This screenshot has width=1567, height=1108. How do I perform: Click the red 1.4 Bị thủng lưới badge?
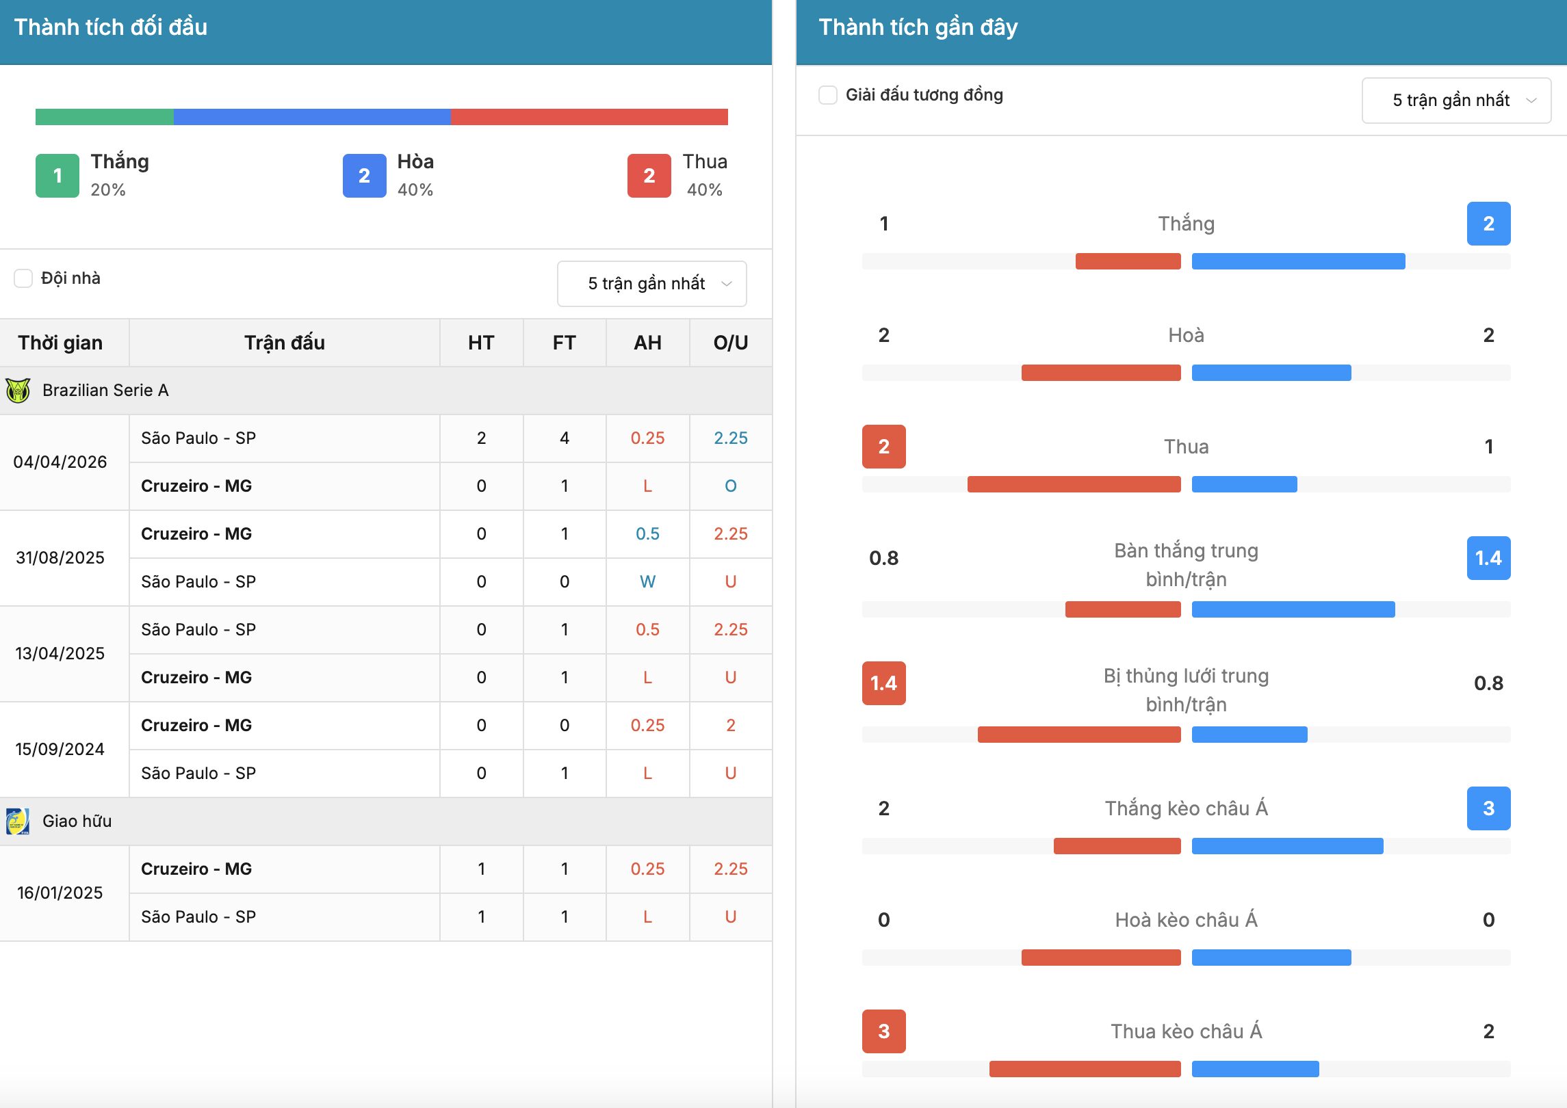[884, 683]
